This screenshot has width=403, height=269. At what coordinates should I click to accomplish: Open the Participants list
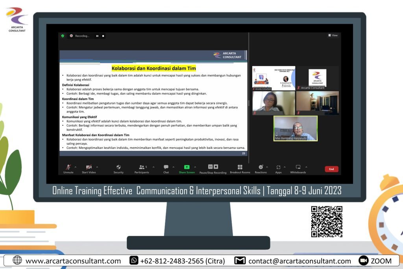(141, 167)
